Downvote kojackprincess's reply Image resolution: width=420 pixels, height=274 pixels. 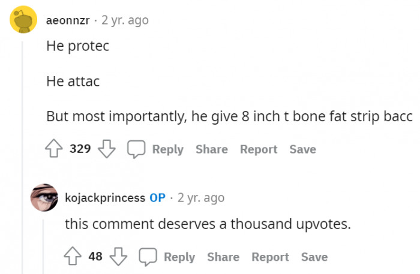click(118, 257)
